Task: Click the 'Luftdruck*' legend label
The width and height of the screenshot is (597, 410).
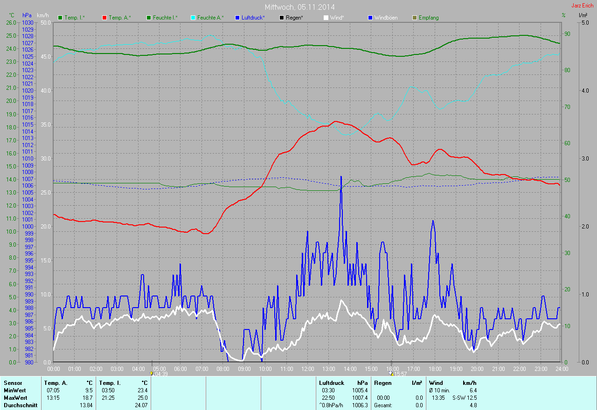Action: pyautogui.click(x=253, y=18)
